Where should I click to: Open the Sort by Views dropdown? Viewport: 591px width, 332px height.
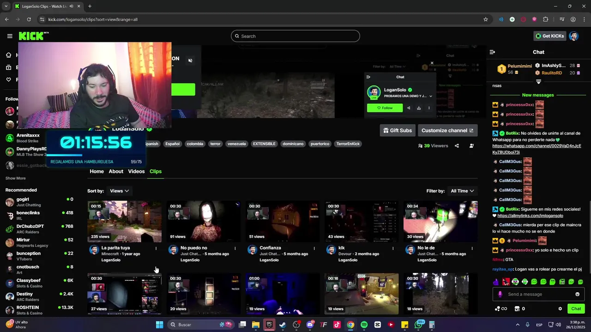(119, 191)
